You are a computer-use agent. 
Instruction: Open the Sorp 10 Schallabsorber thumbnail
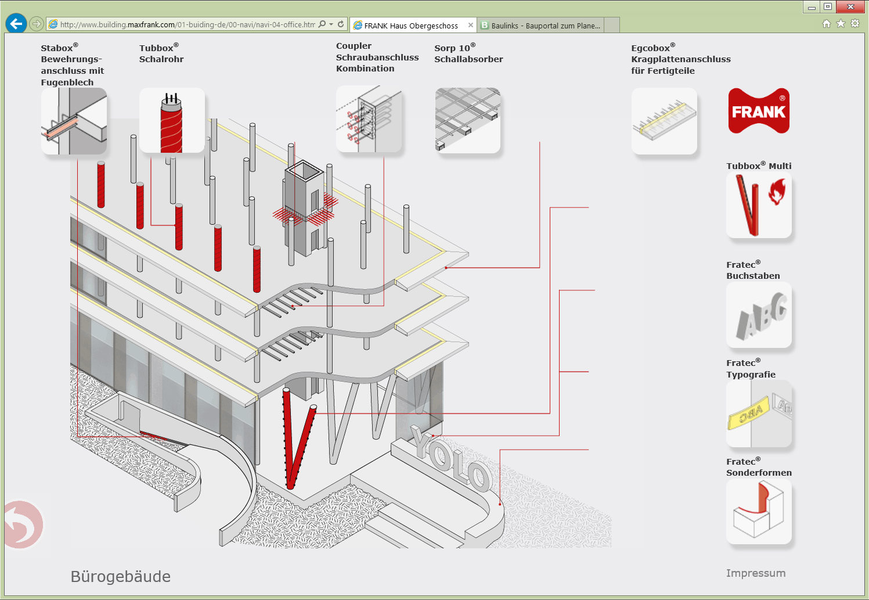[467, 120]
